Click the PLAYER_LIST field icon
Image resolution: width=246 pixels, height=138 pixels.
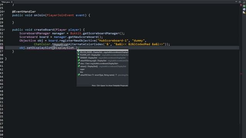pyautogui.click(x=78, y=55)
